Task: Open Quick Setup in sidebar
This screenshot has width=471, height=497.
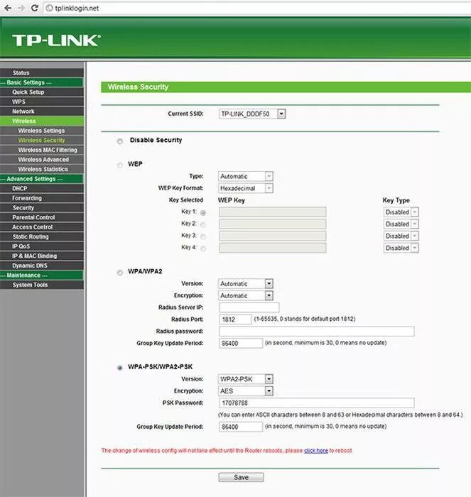Action: click(x=42, y=92)
